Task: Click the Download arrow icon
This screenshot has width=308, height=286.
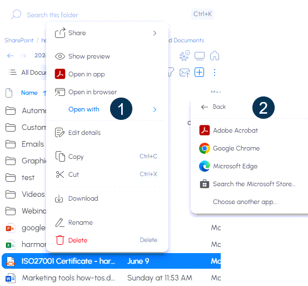Action: [59, 198]
